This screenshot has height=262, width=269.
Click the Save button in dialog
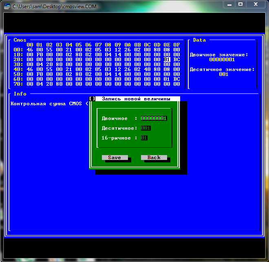pyautogui.click(x=115, y=158)
